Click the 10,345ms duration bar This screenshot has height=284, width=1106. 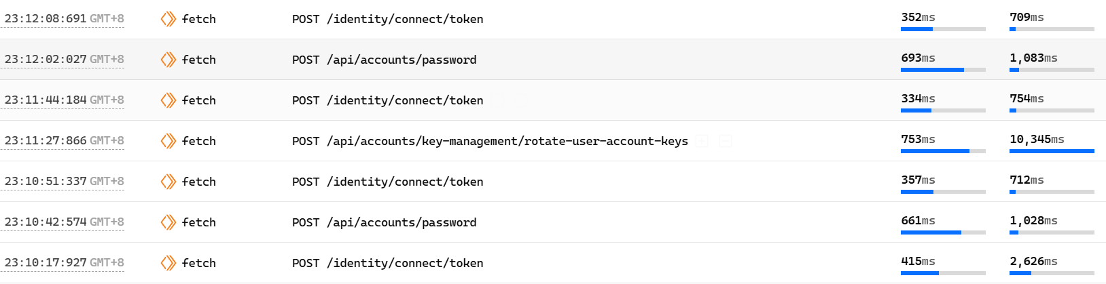[1052, 151]
